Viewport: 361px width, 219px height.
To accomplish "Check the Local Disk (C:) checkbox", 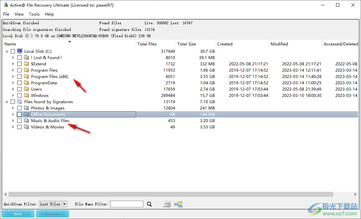I will click(13, 51).
